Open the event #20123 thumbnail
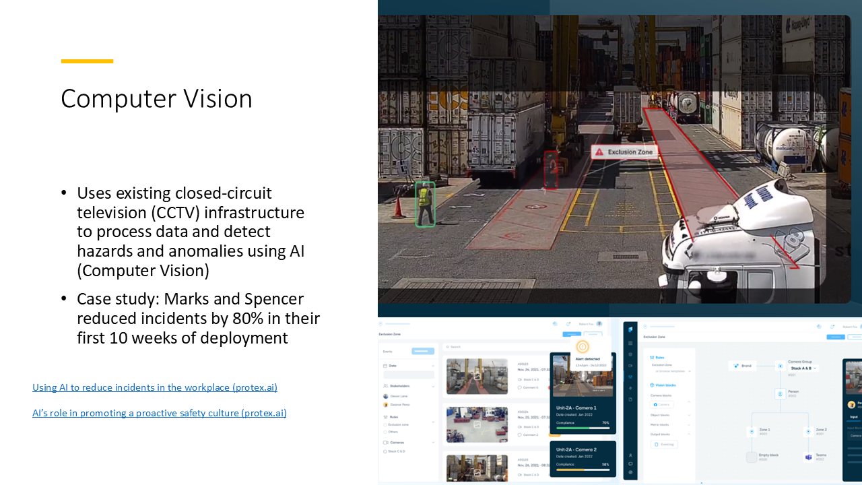This screenshot has width=862, height=485. click(477, 376)
